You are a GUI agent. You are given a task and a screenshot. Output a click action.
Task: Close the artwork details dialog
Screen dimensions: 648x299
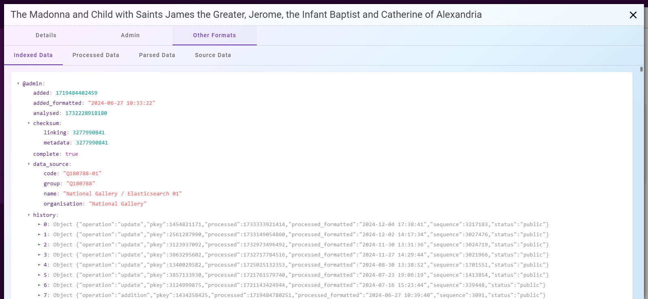pos(633,15)
